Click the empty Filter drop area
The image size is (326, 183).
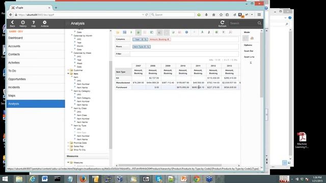click(184, 54)
